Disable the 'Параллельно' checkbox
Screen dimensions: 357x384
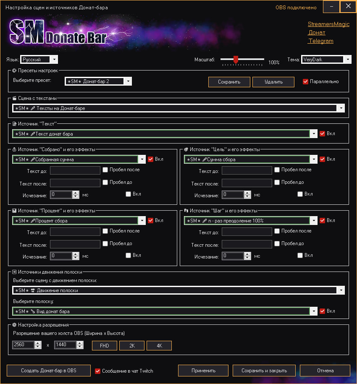305,82
